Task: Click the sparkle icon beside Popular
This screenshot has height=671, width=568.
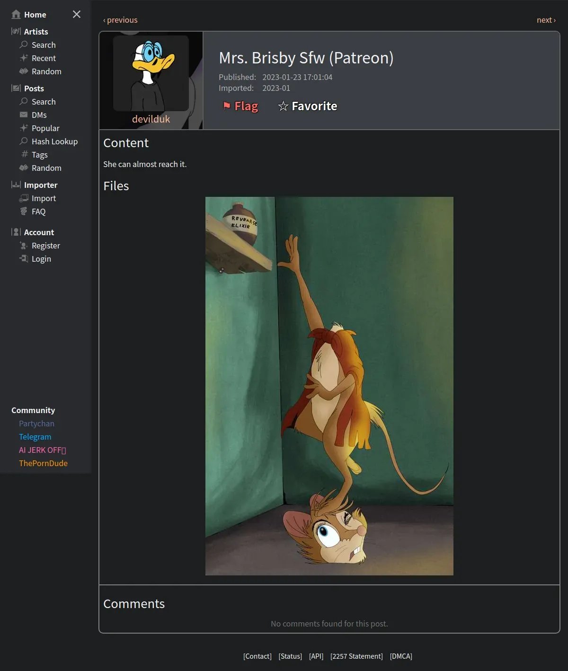Action: pos(24,128)
